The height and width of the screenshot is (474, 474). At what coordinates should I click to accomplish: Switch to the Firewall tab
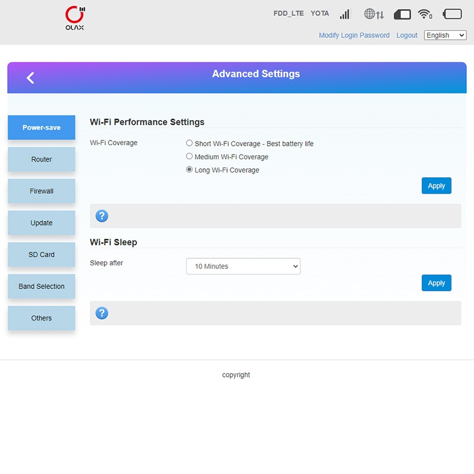[41, 191]
